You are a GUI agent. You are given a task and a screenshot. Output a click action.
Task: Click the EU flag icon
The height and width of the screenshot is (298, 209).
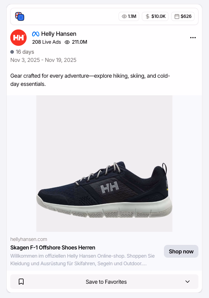pos(21,18)
